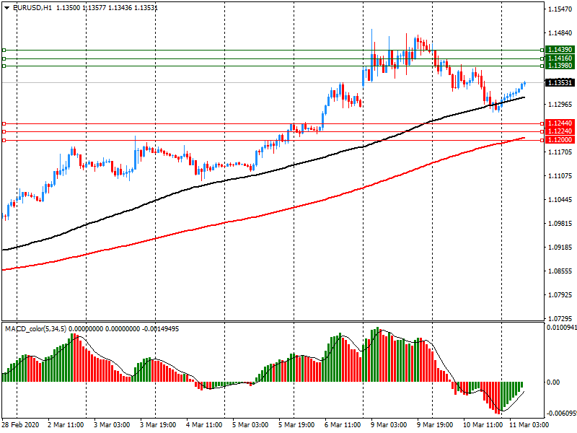The width and height of the screenshot is (577, 433).
Task: Click the 1.10445 price scale value
Action: coord(560,200)
